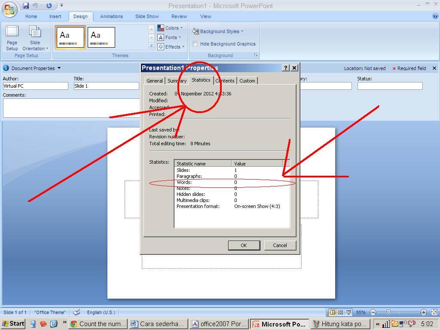Open the Slide Orientation menu
The width and height of the screenshot is (440, 330).
35,38
